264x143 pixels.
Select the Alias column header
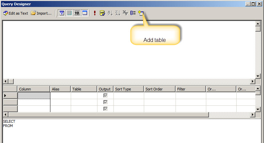click(x=60, y=89)
